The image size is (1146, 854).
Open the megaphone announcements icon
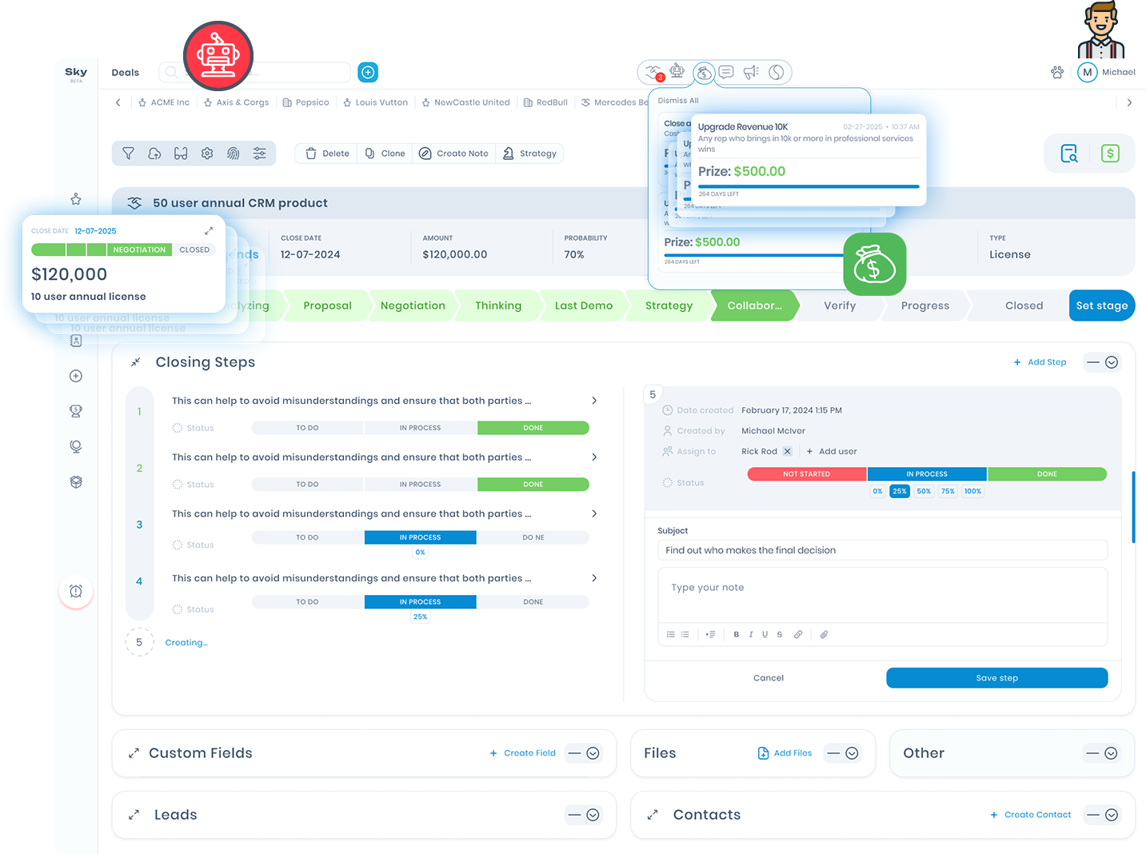point(751,73)
